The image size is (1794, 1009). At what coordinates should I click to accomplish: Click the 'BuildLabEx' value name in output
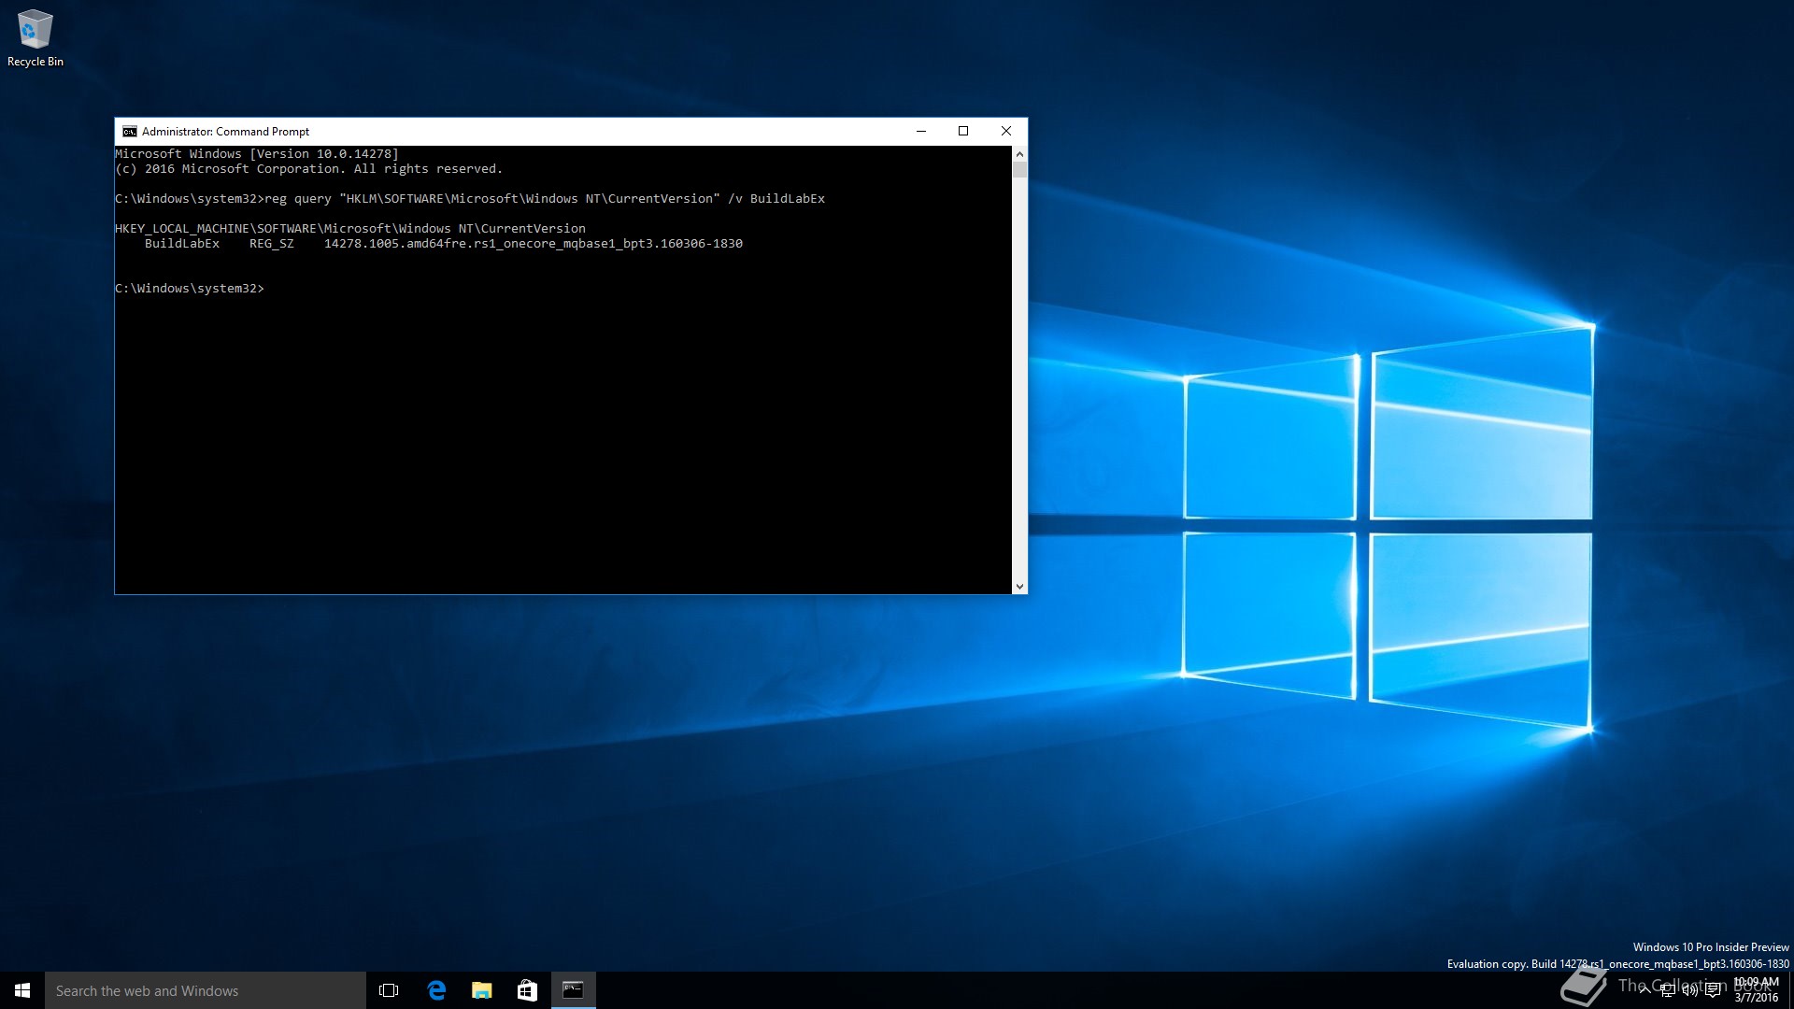pyautogui.click(x=182, y=244)
